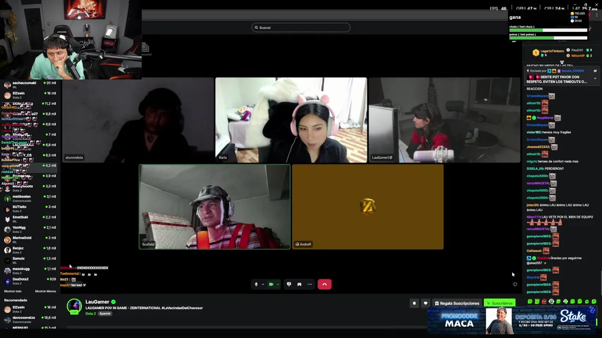The height and width of the screenshot is (338, 602).
Task: Select atunnndota video tile
Action: [x=138, y=120]
